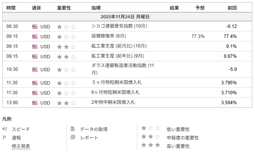Image resolution: width=255 pixels, height=154 pixels.
Task: Click the データの取得 legend icon
Action: [73, 129]
